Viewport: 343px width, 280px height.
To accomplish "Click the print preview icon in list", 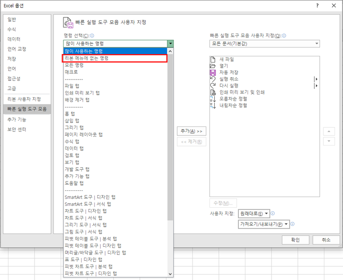I will (213, 92).
